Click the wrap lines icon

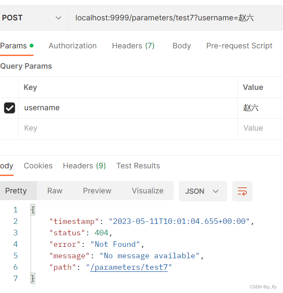242,191
